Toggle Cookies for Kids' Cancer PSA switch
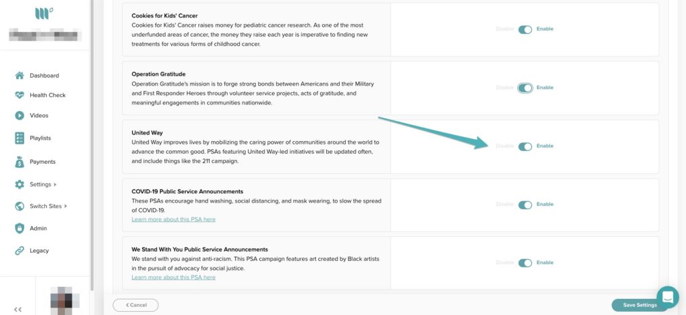Screen dimensions: 686x315 click(525, 29)
